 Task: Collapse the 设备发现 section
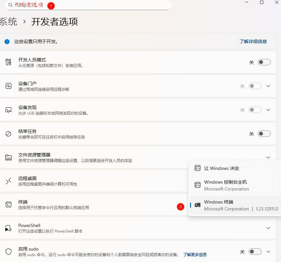click(268, 110)
